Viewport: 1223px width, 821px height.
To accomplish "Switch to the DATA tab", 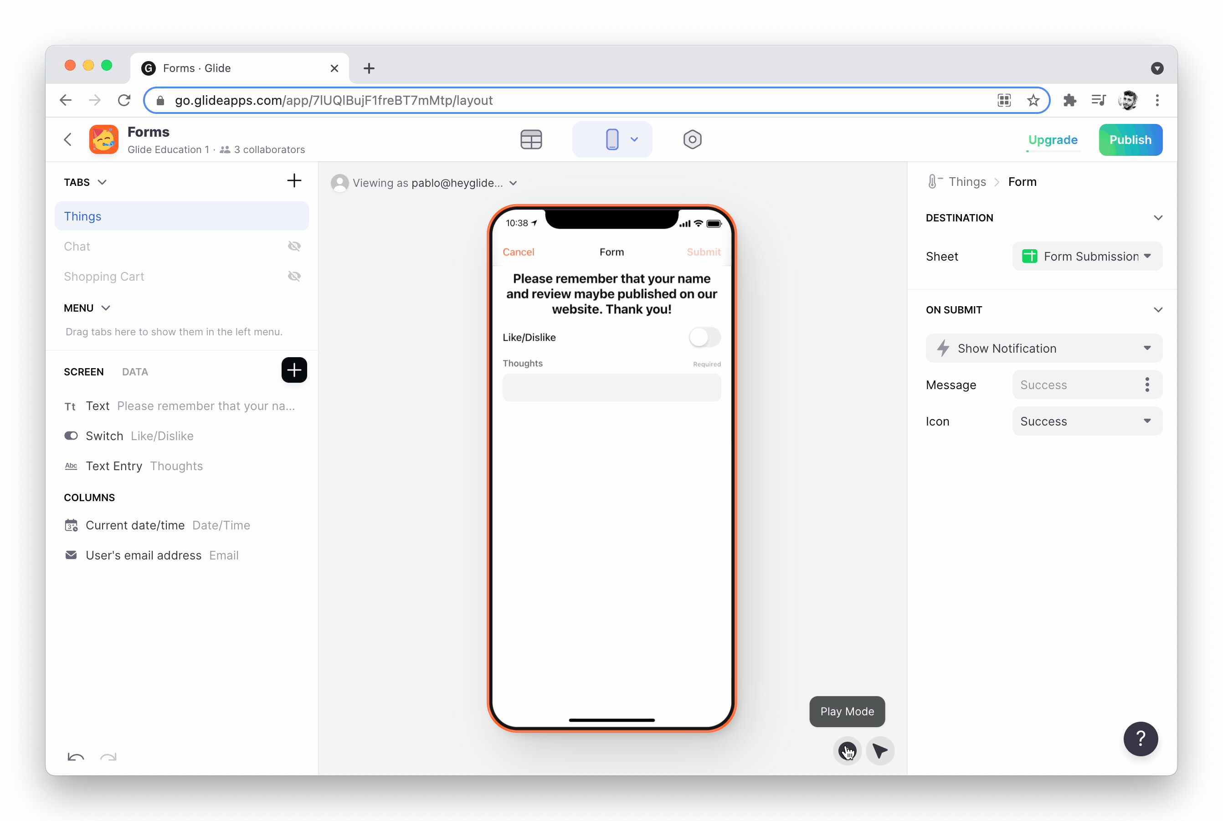I will click(135, 372).
